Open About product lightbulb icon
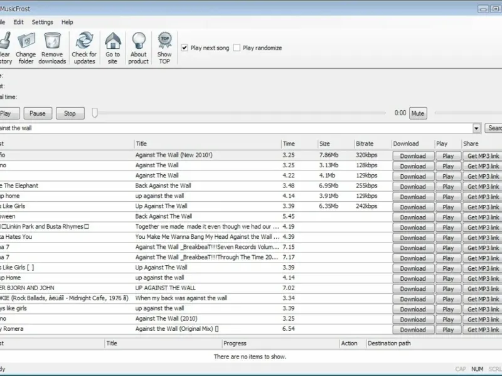 tap(139, 41)
